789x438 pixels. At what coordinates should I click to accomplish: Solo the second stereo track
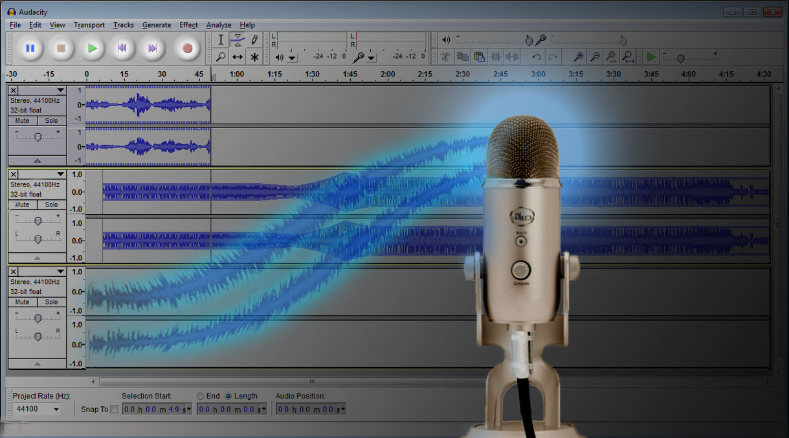click(x=51, y=204)
